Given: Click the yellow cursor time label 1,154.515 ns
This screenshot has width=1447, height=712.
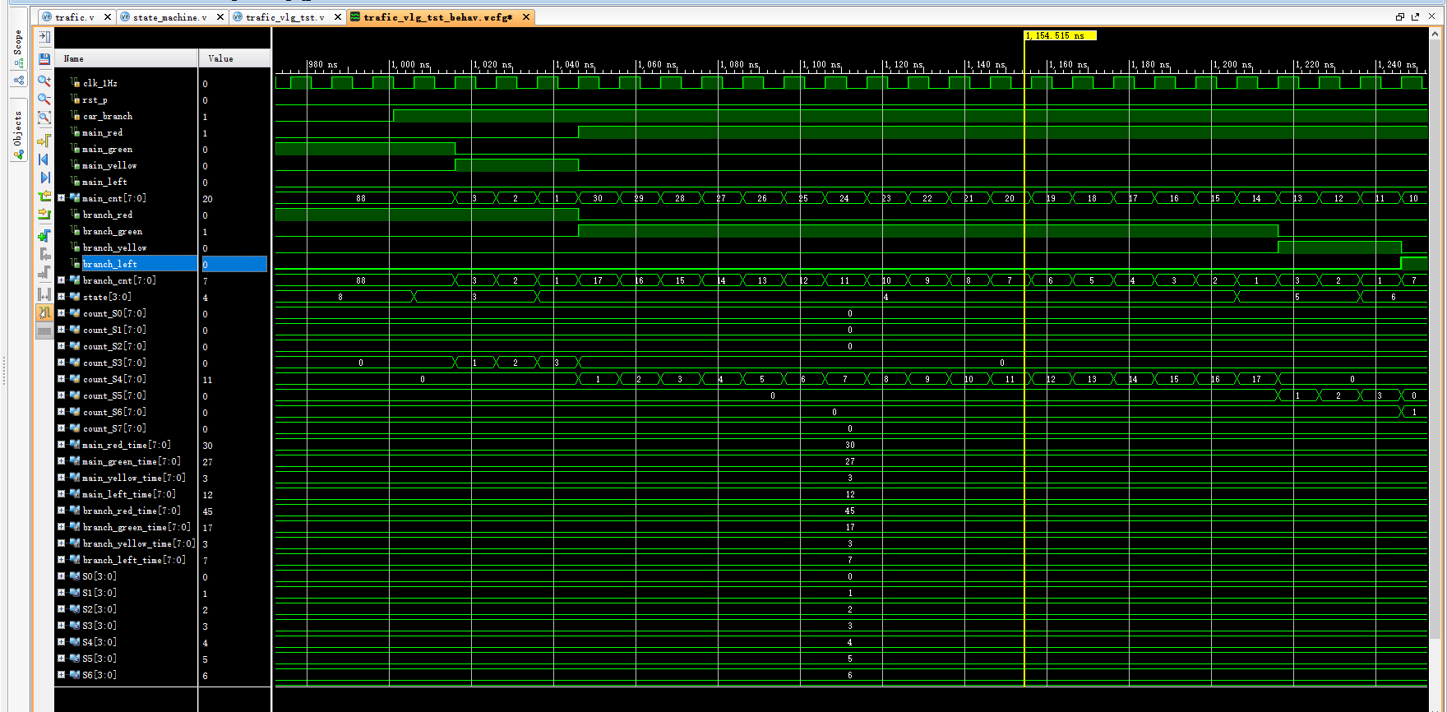Looking at the screenshot, I should (x=1060, y=35).
